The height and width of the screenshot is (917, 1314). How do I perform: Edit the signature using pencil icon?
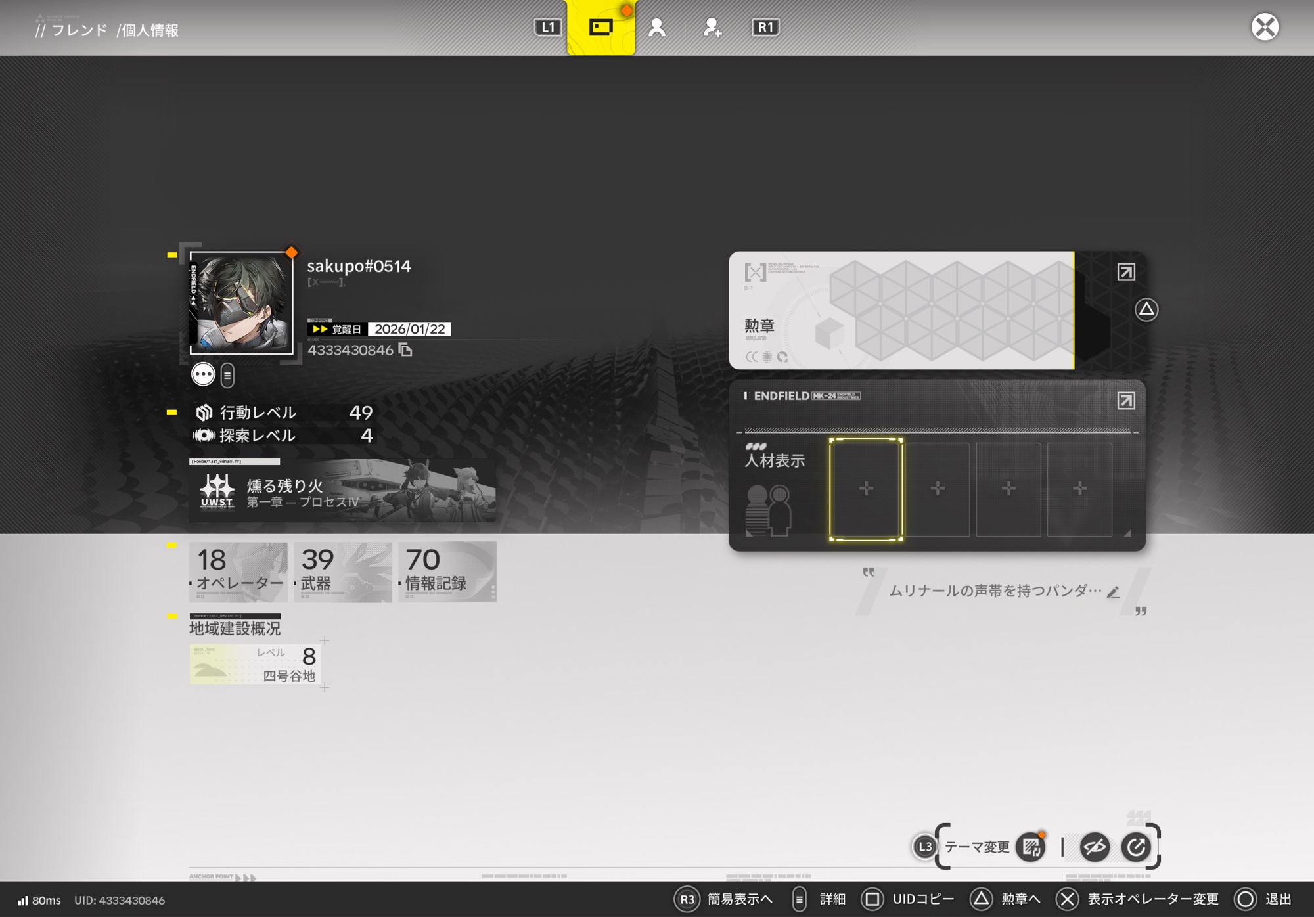coord(1113,593)
